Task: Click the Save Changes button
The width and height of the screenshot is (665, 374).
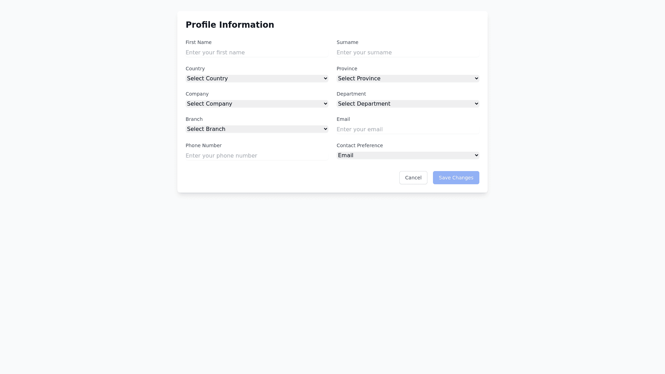Action: point(456,178)
